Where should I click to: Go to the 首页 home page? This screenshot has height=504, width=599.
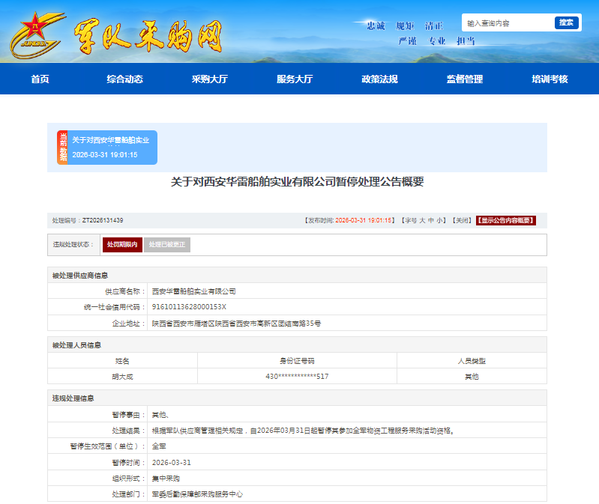(40, 79)
